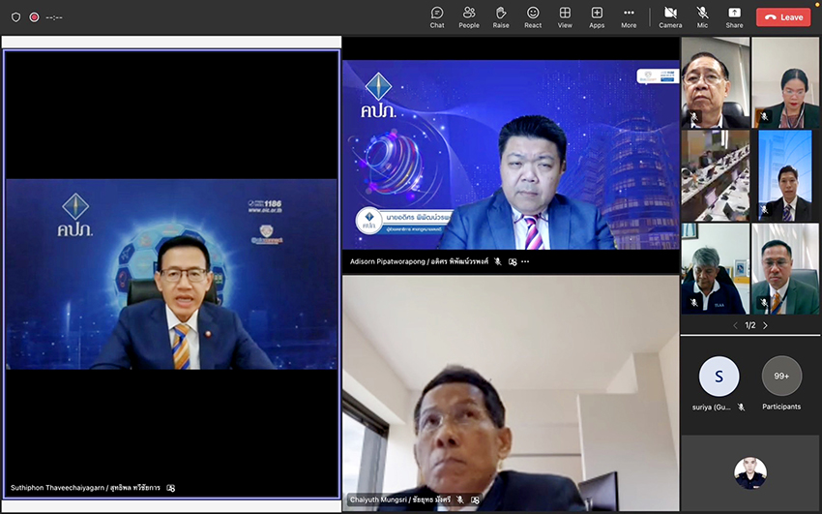Raise your hand in the meeting

tap(501, 16)
